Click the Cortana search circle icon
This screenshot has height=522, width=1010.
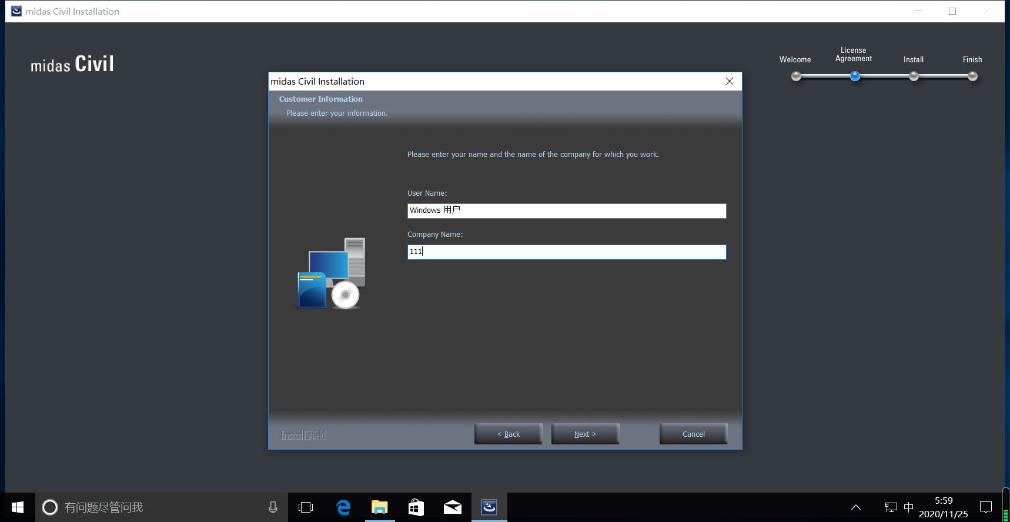[x=50, y=507]
